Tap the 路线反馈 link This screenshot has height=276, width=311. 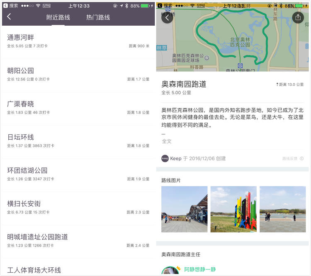(x=289, y=158)
